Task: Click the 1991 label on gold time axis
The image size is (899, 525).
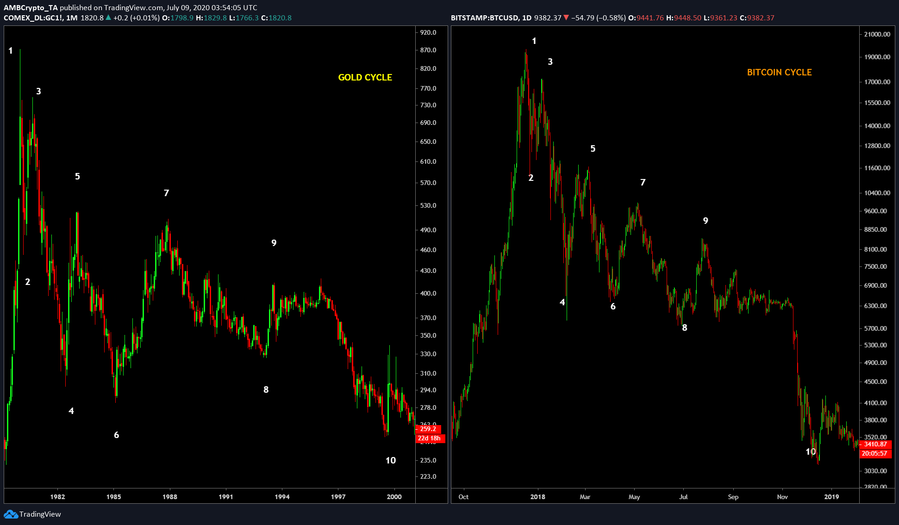Action: (226, 497)
